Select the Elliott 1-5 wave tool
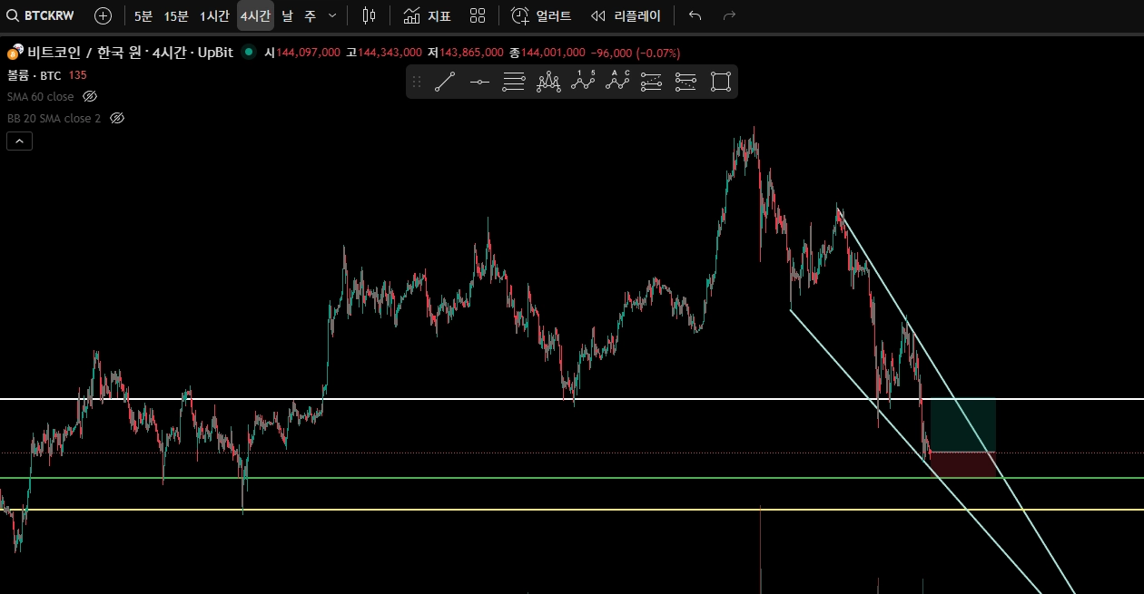Viewport: 1144px width, 594px height. [583, 82]
